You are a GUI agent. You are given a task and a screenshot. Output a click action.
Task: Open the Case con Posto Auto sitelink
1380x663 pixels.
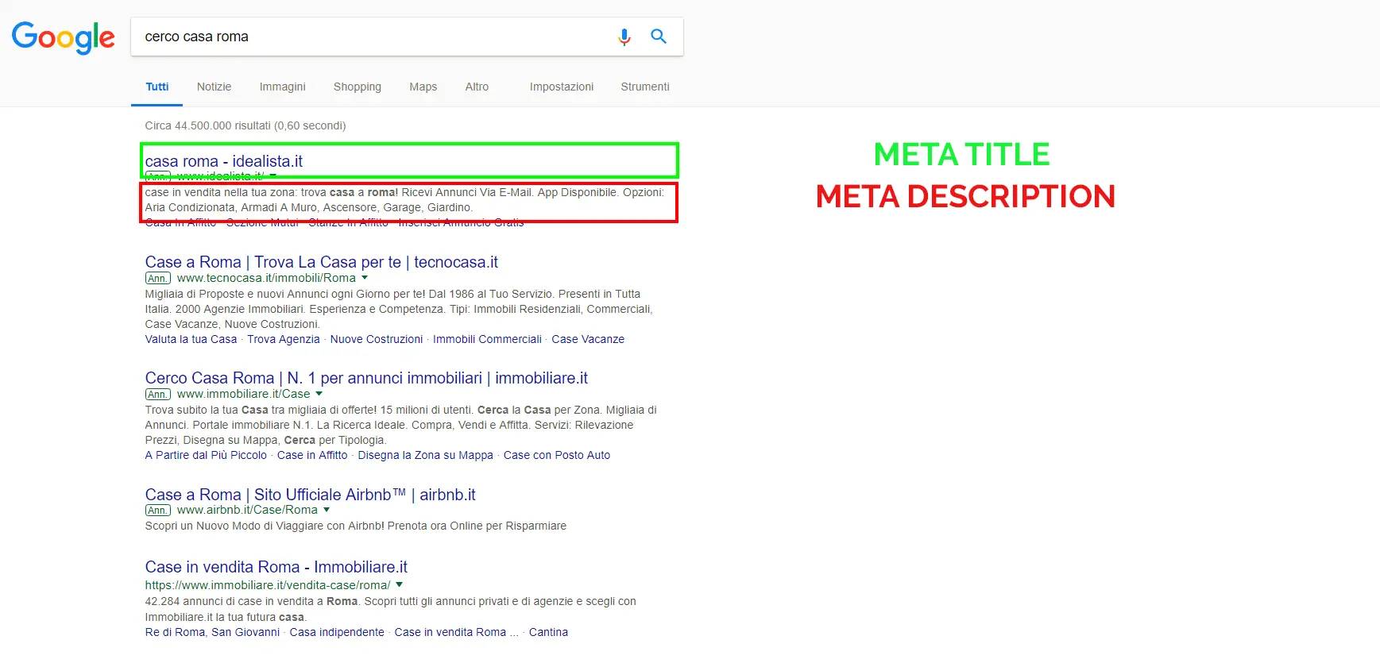coord(557,455)
